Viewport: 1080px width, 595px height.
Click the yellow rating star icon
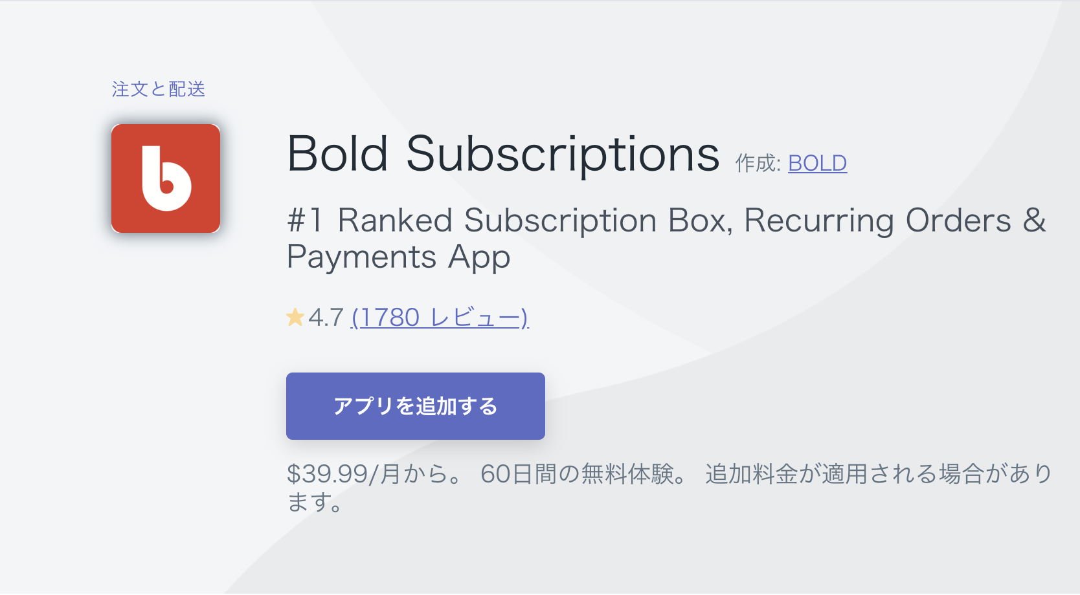coord(295,318)
